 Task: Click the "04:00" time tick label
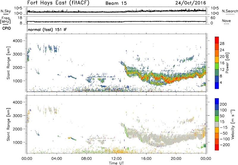coord(57,159)
